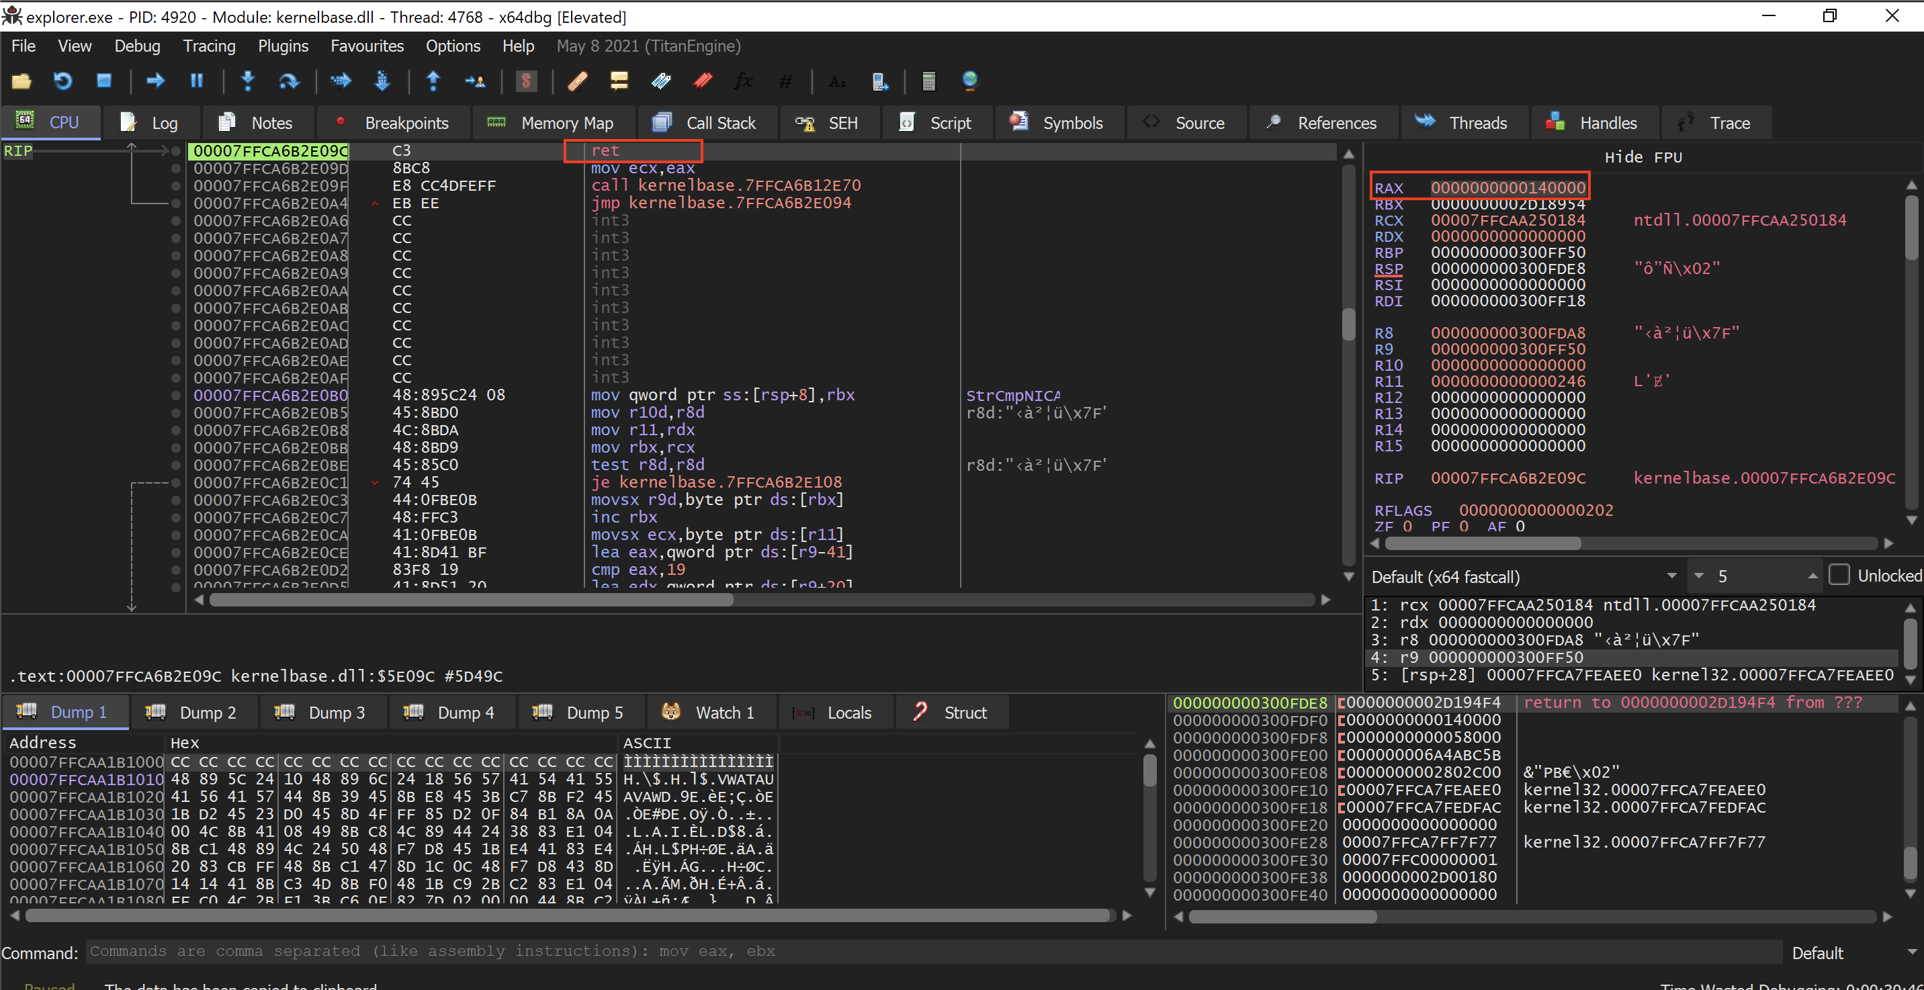This screenshot has width=1924, height=990.
Task: Switch to the Breakpoints tab
Action: tap(393, 123)
